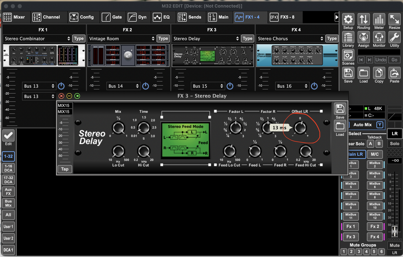This screenshot has height=257, width=403.
Task: Click the Mix knob on Stereo Delay
Action: point(118,127)
